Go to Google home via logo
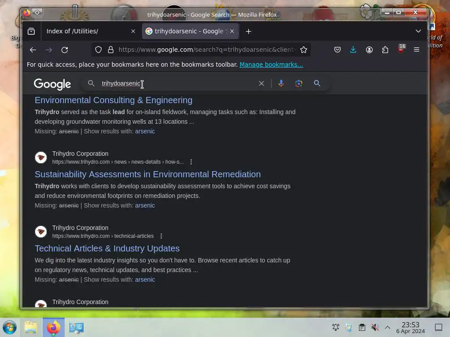Image resolution: width=450 pixels, height=337 pixels. tap(53, 84)
